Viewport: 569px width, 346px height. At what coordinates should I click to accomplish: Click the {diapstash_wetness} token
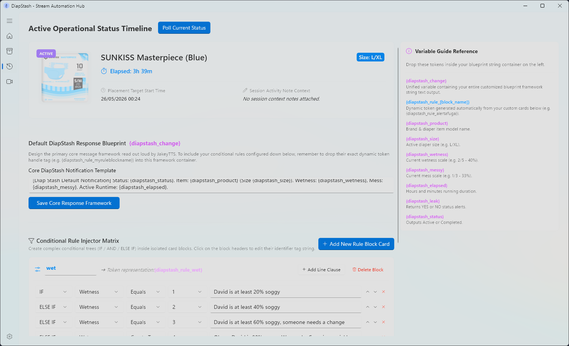click(427, 154)
